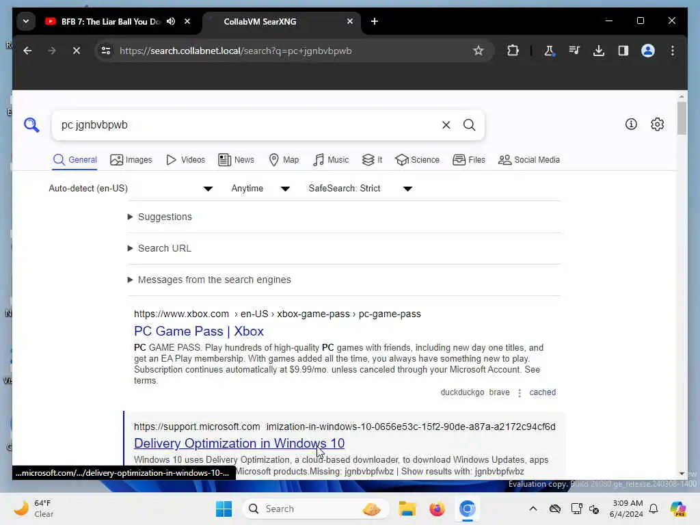700x525 pixels.
Task: Switch to the It category tab
Action: [x=372, y=160]
